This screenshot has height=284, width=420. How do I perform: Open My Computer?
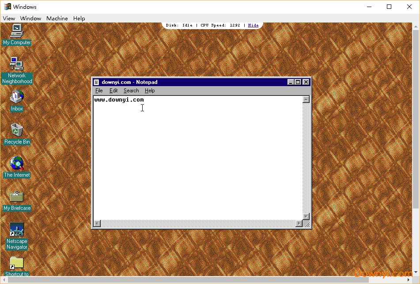16,31
